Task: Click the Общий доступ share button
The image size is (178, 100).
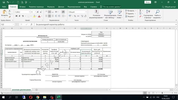Action: click(x=169, y=7)
